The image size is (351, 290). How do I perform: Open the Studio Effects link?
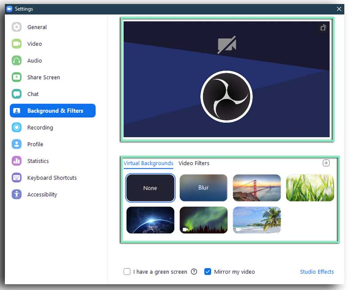pyautogui.click(x=317, y=272)
